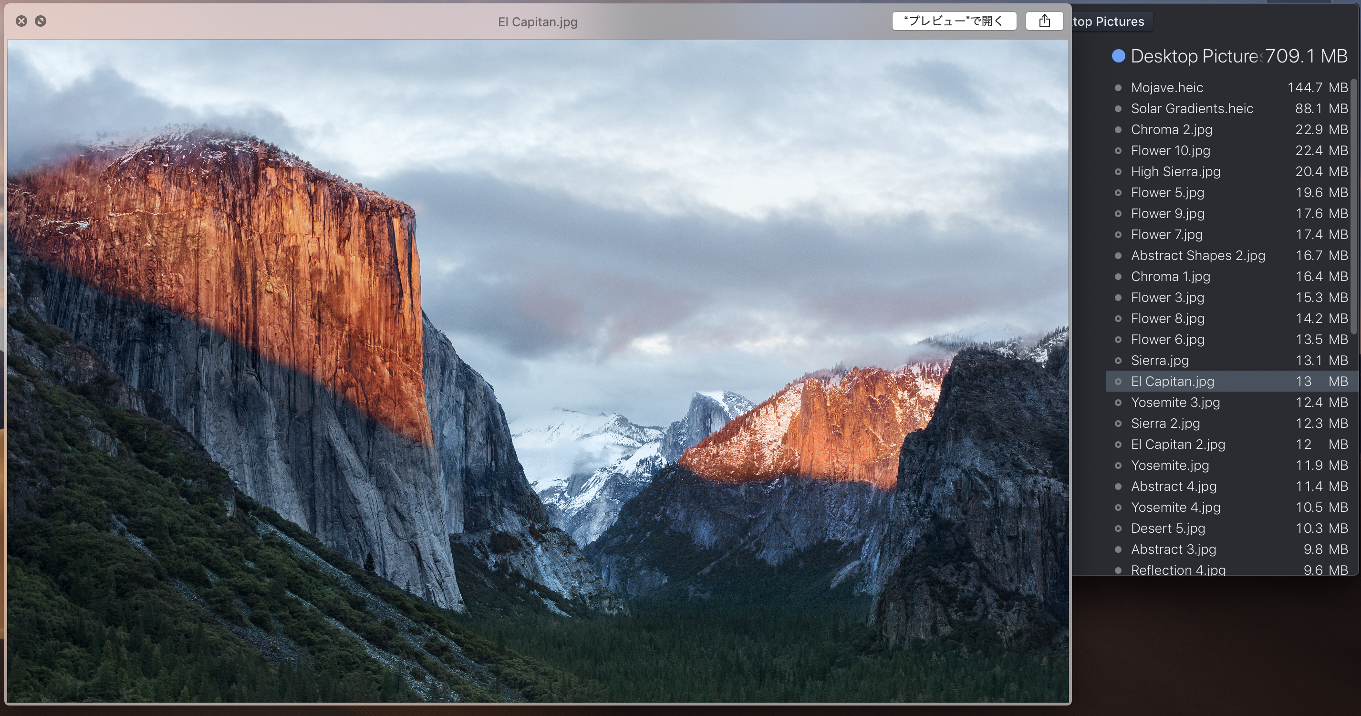The height and width of the screenshot is (716, 1361).
Task: Click the ring marker beside Sierra.jpg
Action: tap(1118, 361)
